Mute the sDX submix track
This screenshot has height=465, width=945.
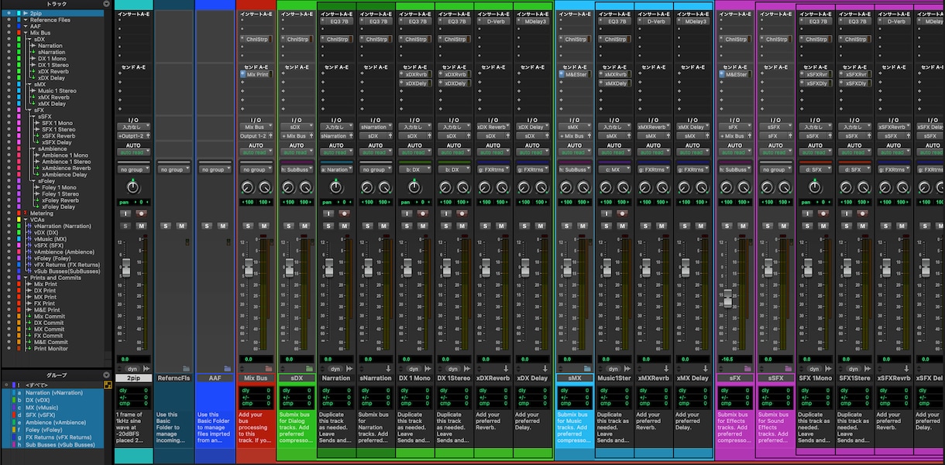[304, 226]
